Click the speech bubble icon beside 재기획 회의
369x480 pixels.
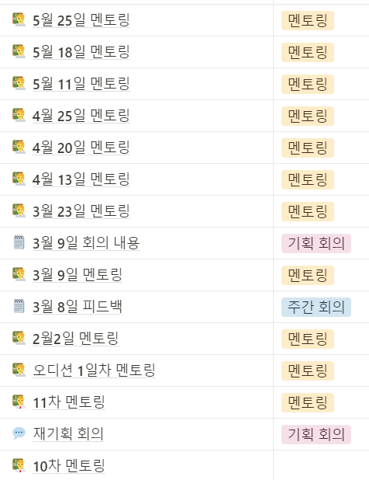(19, 433)
